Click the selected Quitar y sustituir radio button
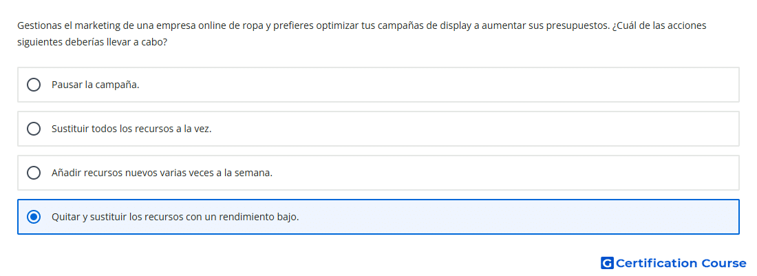This screenshot has height=276, width=757. tap(33, 217)
